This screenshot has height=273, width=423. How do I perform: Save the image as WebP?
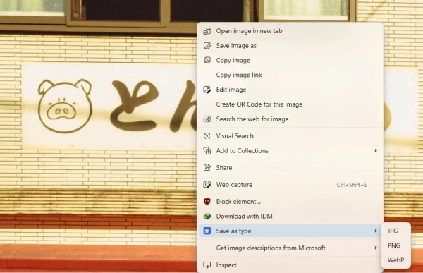click(x=396, y=260)
